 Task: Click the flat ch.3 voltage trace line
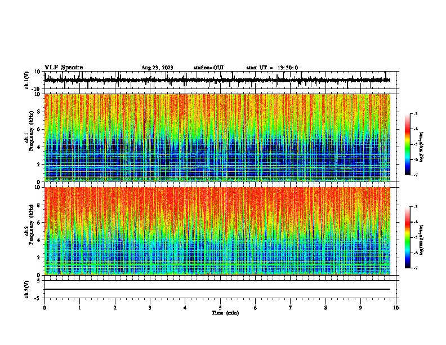[x=217, y=289]
